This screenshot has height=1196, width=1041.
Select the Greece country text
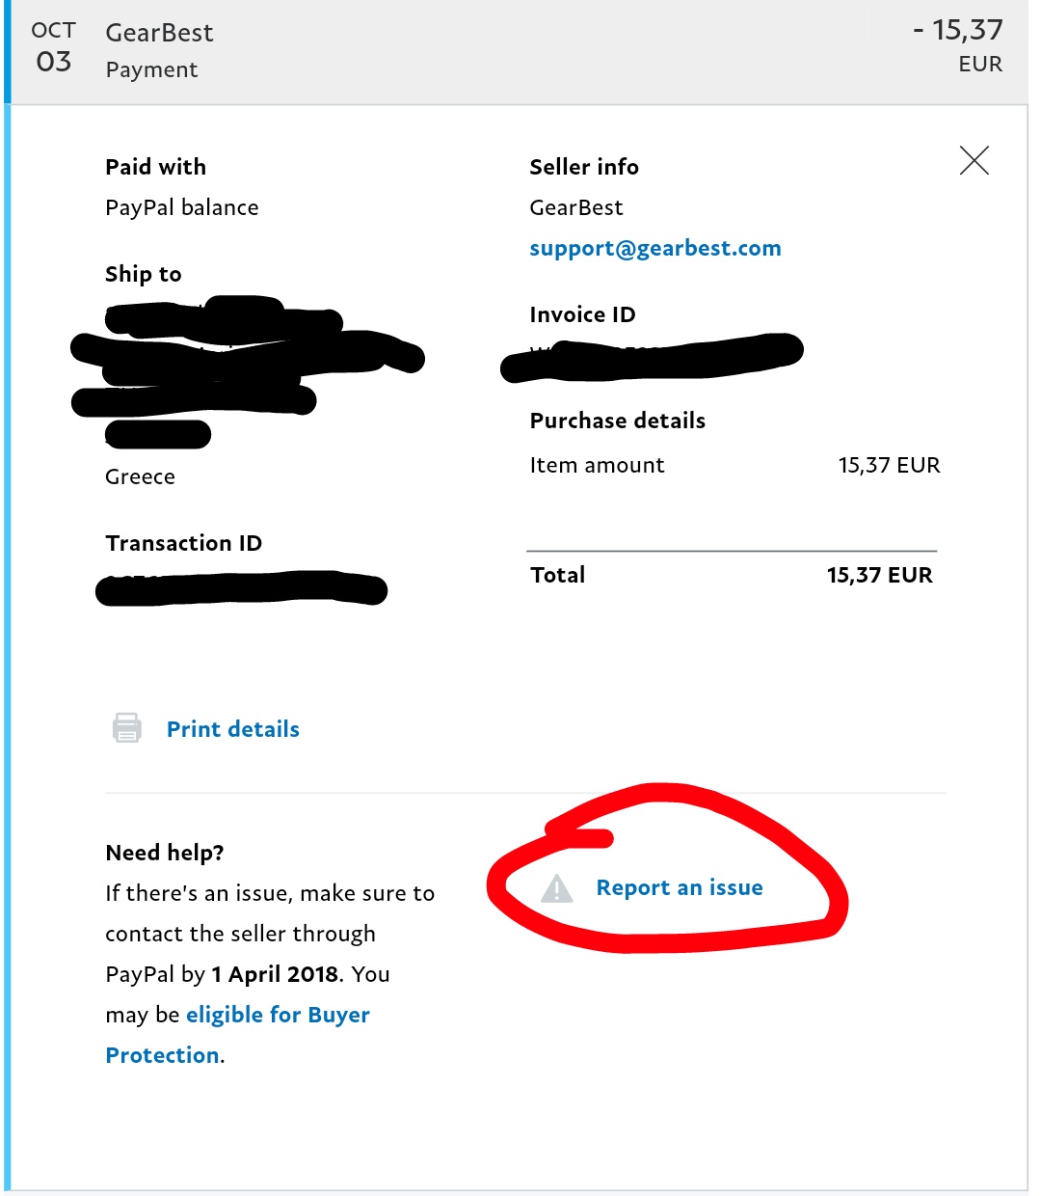tap(141, 476)
